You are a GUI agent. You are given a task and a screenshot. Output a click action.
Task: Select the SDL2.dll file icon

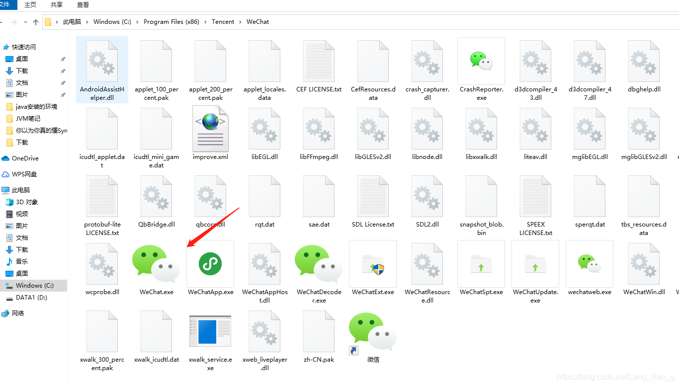click(427, 196)
